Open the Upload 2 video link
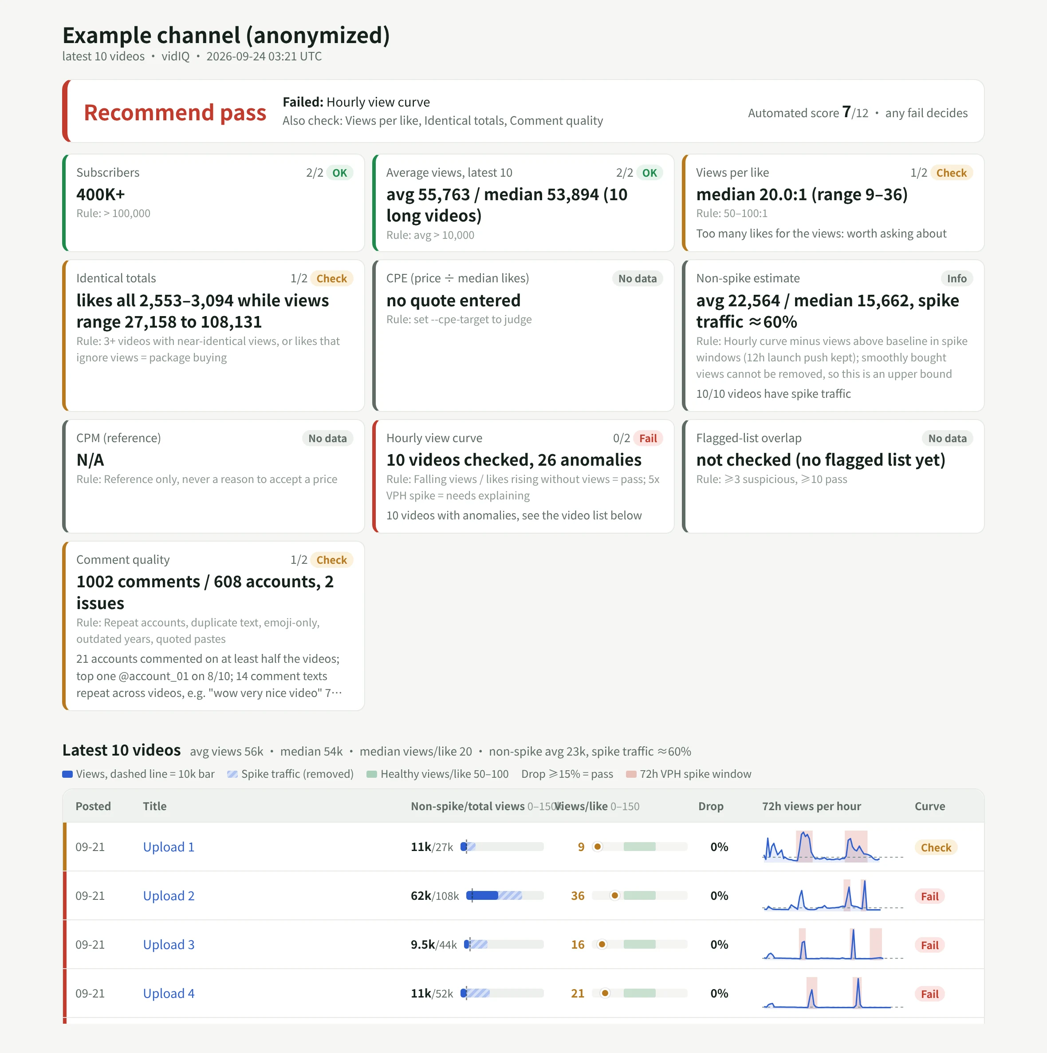 [168, 896]
